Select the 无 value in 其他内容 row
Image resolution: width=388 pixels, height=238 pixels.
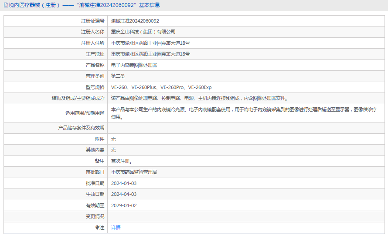[113, 150]
